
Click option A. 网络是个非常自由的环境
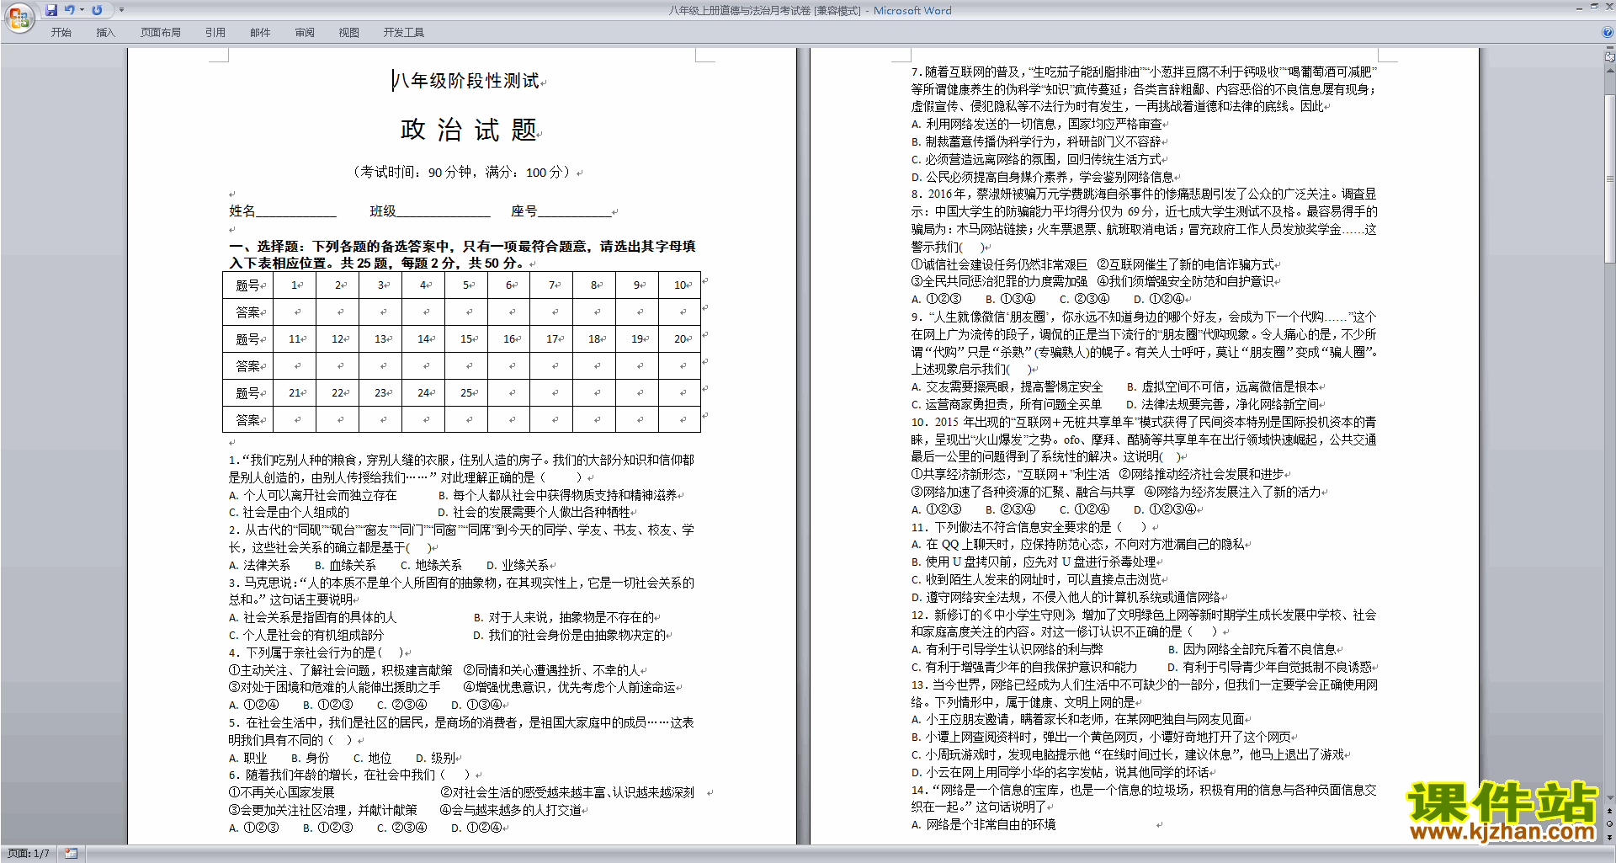(x=983, y=825)
